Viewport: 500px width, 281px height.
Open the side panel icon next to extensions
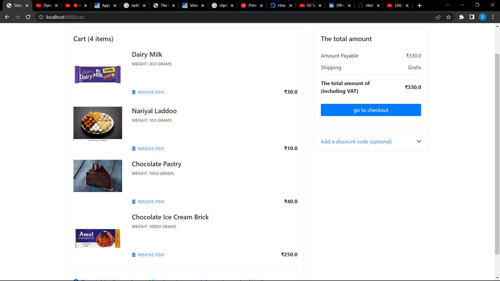click(472, 17)
